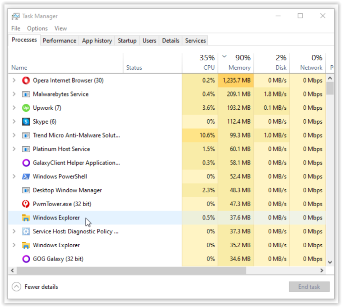Click the Trend Micro Anti-Malware icon
The height and width of the screenshot is (307, 342).
click(x=26, y=135)
